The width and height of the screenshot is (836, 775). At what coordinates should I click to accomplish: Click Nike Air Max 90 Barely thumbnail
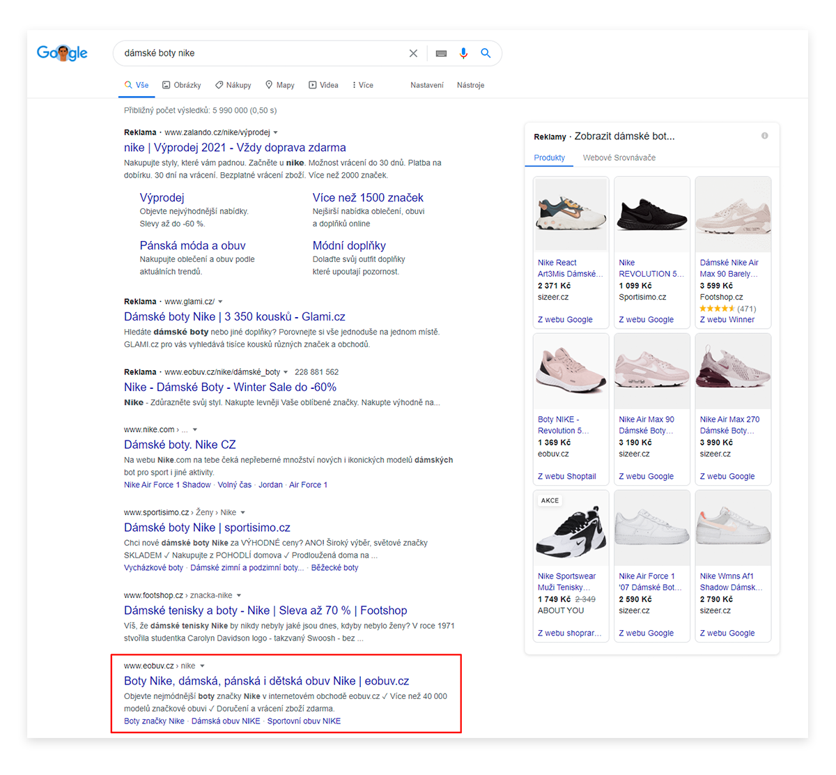[733, 214]
